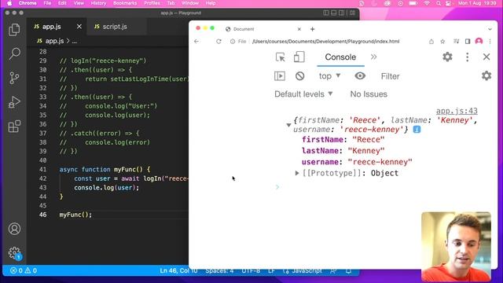Open the Manage gear in VS Code
This screenshot has width=503, height=283.
(x=14, y=253)
